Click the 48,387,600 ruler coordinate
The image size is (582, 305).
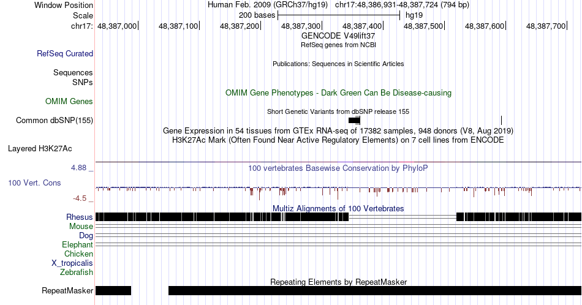click(x=485, y=26)
